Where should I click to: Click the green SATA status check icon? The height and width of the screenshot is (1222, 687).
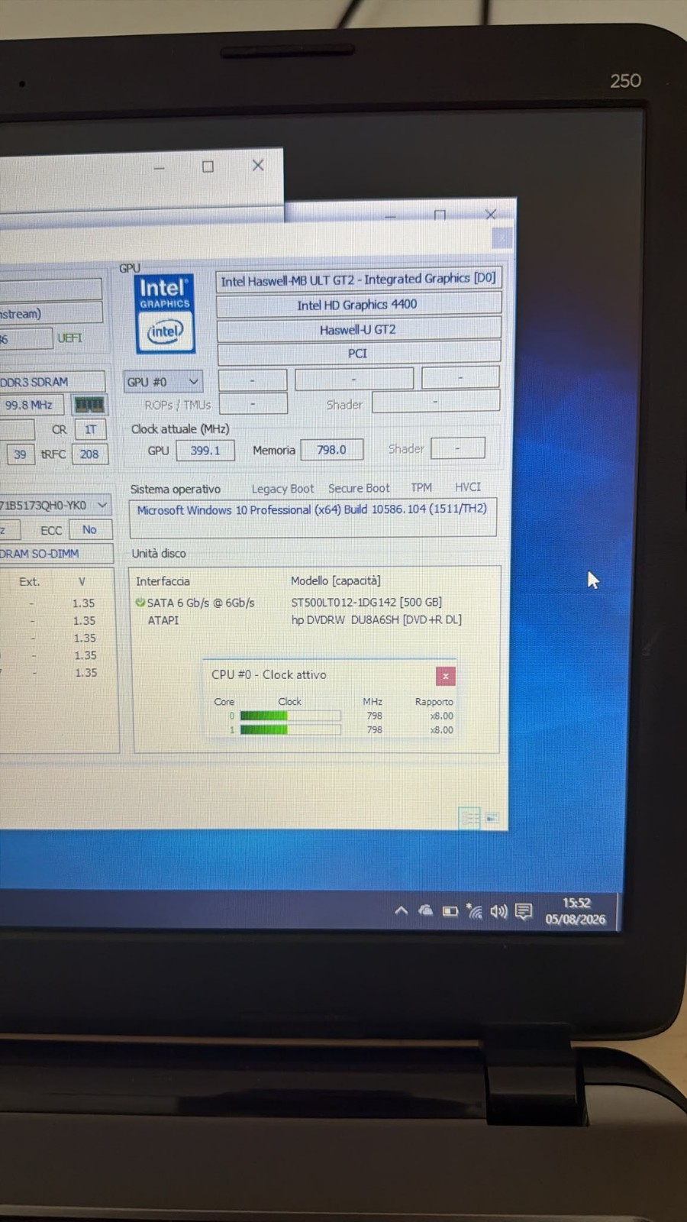tap(140, 603)
